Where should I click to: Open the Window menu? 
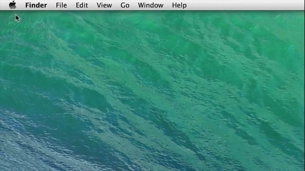(x=151, y=5)
